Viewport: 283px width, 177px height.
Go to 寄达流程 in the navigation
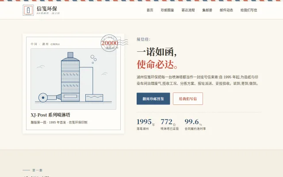188,10
